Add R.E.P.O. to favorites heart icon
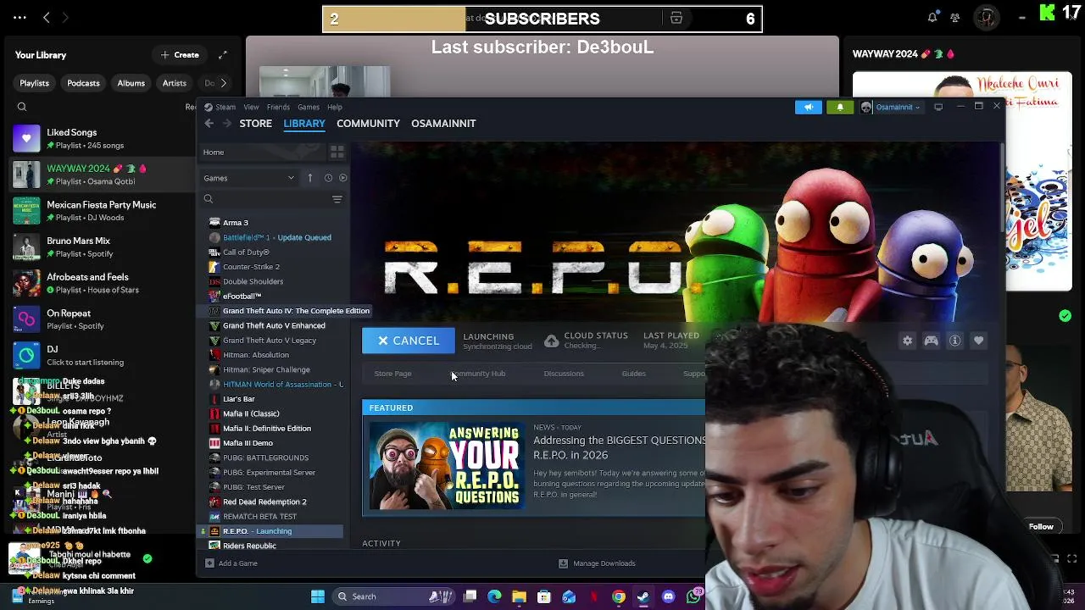The image size is (1085, 610). pyautogui.click(x=979, y=341)
